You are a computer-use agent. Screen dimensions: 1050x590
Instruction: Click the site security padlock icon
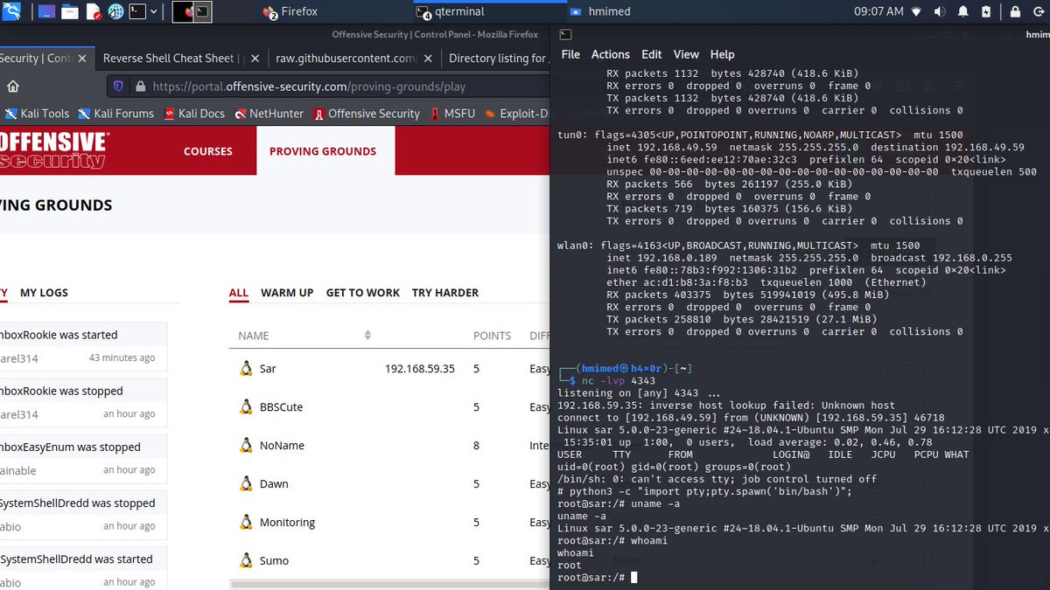[139, 87]
